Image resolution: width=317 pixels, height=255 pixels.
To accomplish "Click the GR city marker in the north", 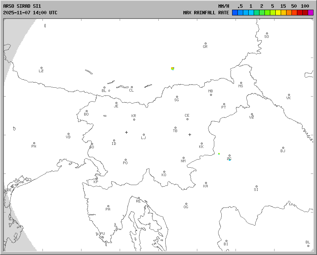I will tap(205, 44).
